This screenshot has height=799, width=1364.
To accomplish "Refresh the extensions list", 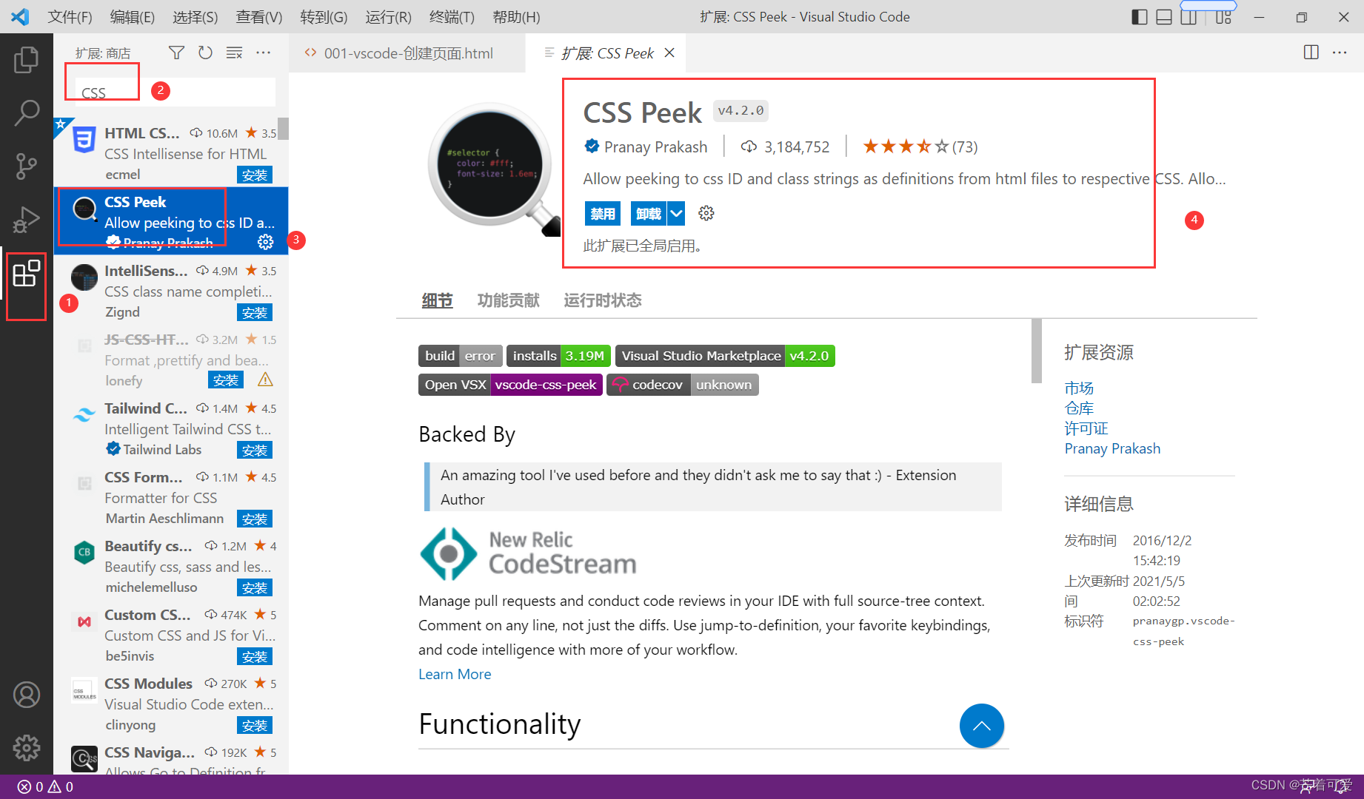I will tap(205, 53).
